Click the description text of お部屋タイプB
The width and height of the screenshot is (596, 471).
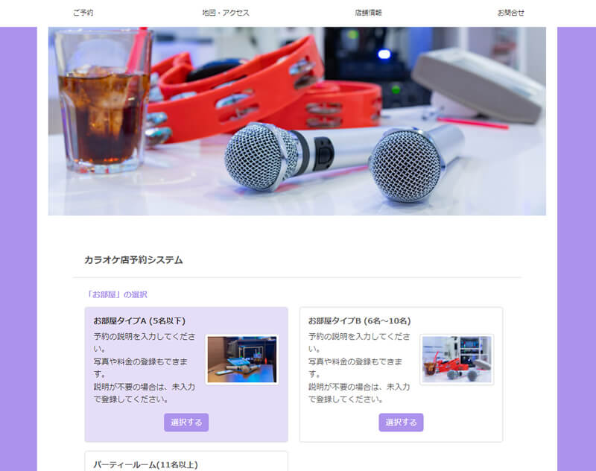(359, 367)
